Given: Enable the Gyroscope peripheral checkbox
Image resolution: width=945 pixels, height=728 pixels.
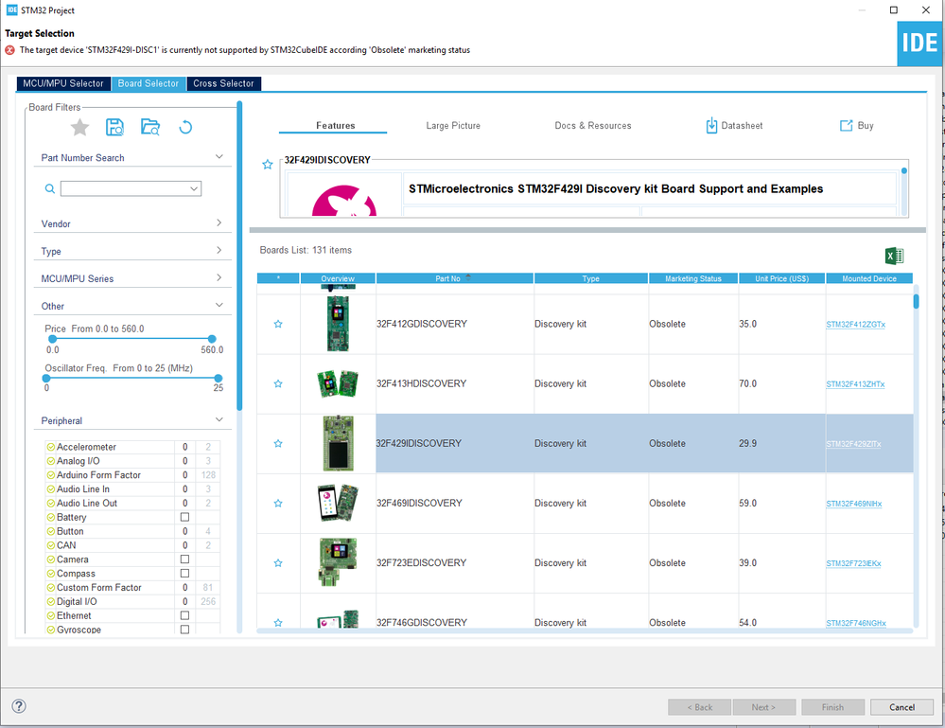Looking at the screenshot, I should click(x=185, y=630).
